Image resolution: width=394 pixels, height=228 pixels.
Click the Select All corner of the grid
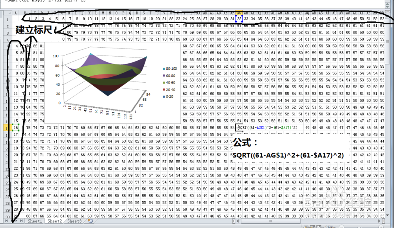[7, 13]
